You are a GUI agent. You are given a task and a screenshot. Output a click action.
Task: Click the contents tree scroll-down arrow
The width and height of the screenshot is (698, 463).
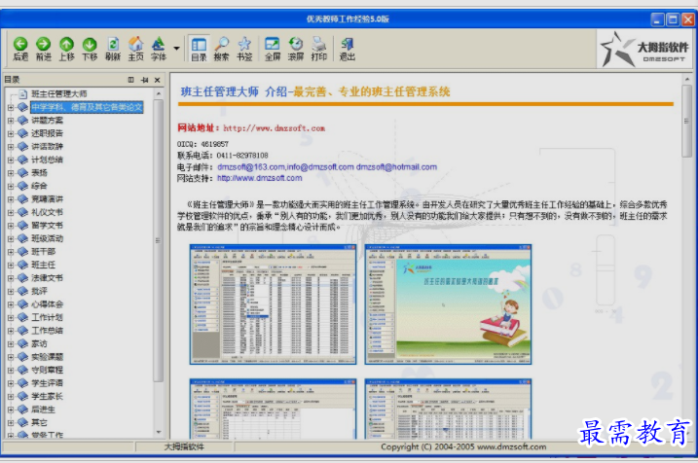click(x=159, y=432)
